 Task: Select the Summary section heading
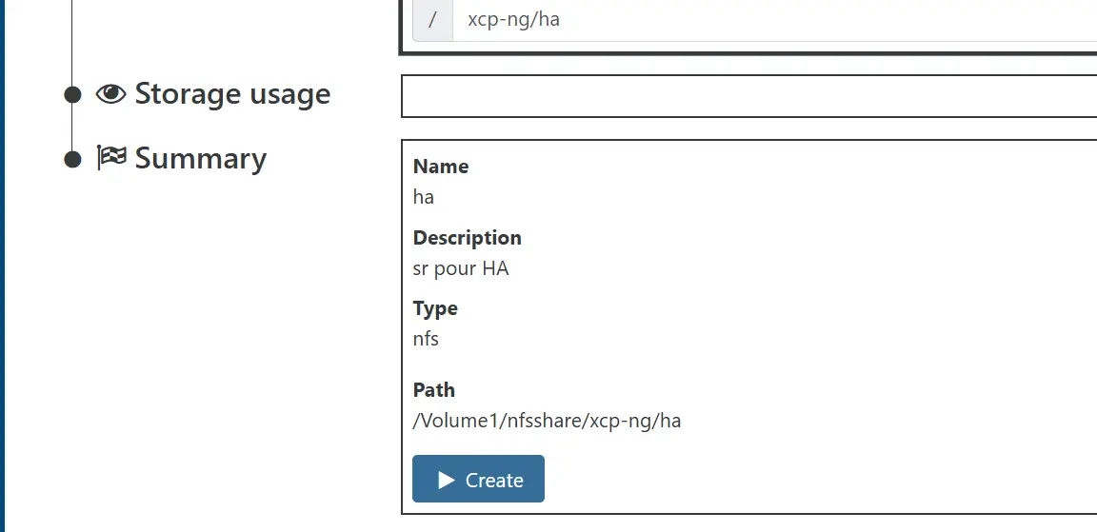click(200, 158)
